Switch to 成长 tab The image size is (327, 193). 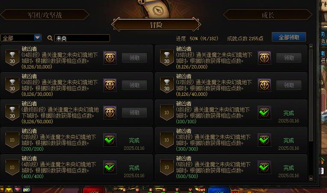pyautogui.click(x=268, y=15)
